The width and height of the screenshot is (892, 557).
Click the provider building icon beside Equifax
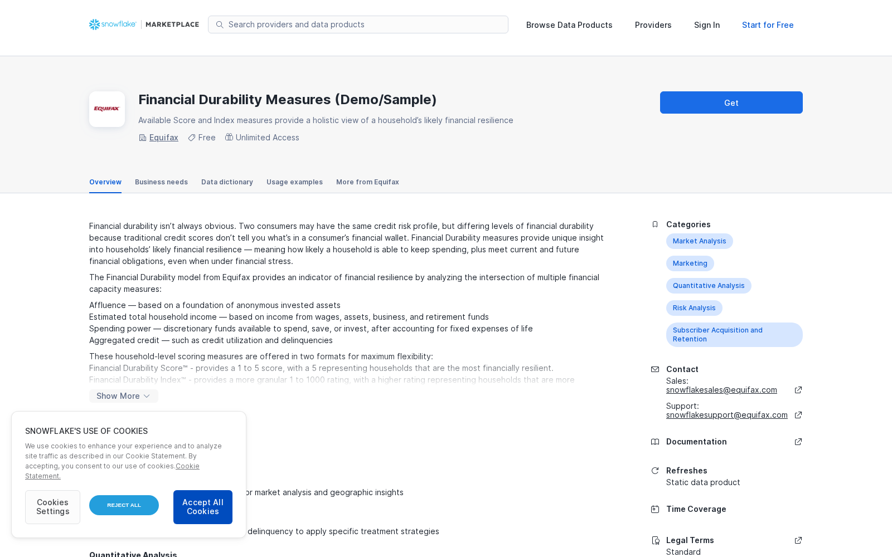coord(142,138)
